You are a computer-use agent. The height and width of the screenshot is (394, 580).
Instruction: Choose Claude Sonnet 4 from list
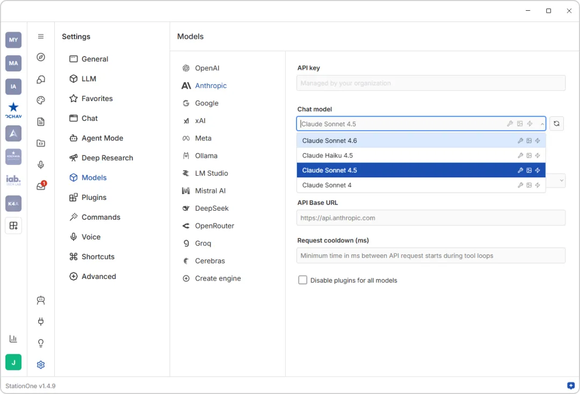pos(421,185)
